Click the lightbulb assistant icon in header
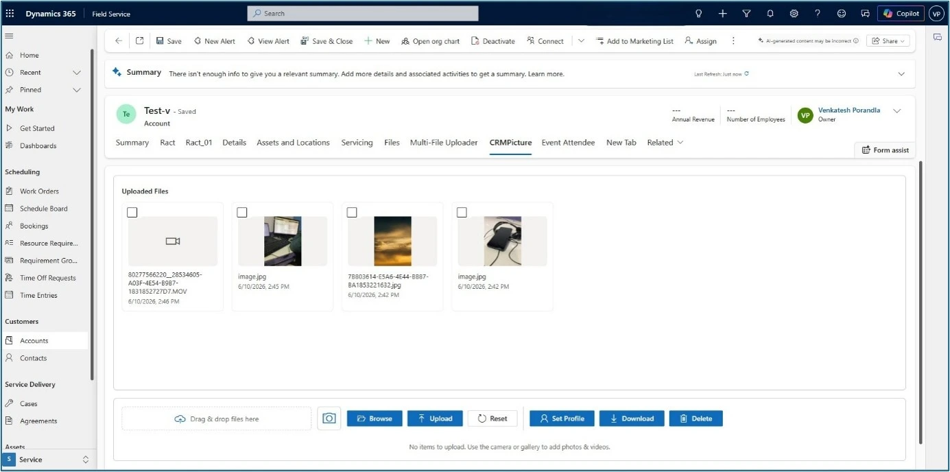The image size is (950, 472). click(698, 13)
